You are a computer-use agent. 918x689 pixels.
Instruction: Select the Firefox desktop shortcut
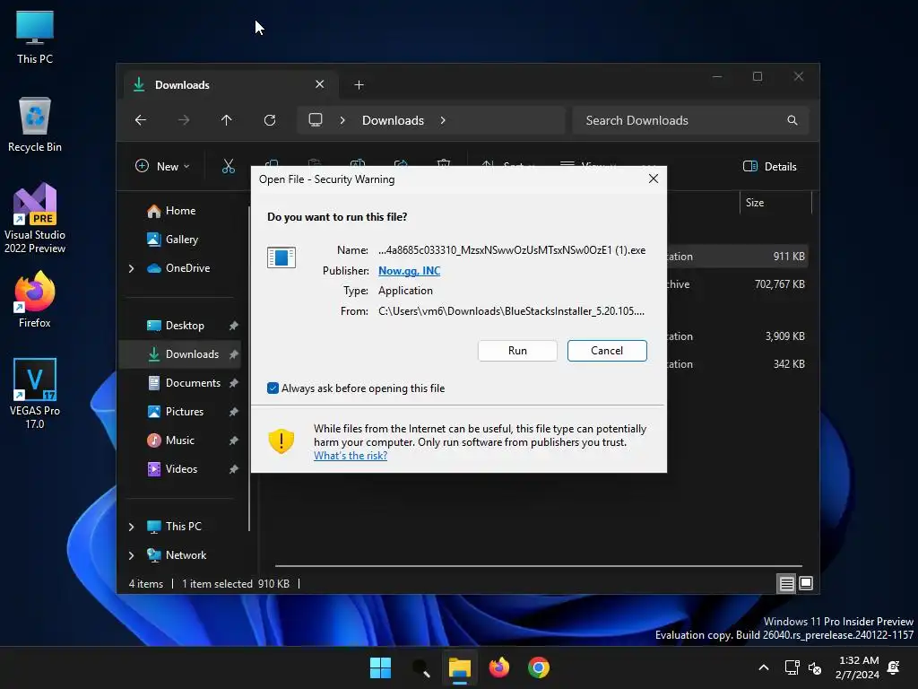pyautogui.click(x=35, y=300)
